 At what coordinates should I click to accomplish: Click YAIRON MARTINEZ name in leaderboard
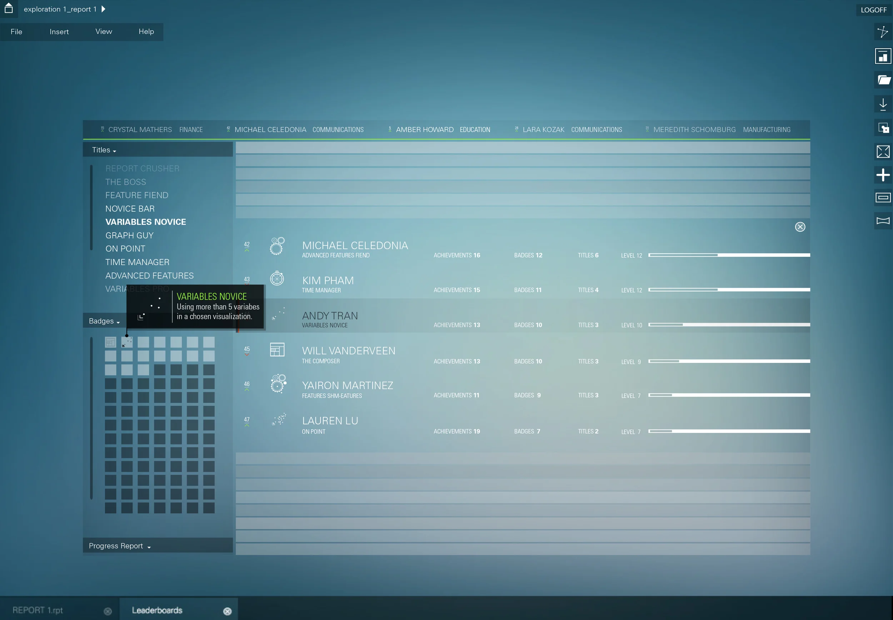[347, 385]
